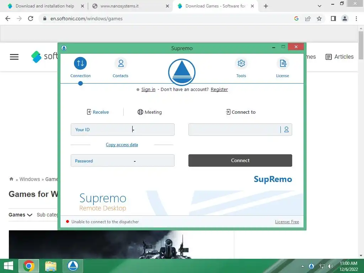
Task: Open Chrome profile avatar
Action: pos(345,18)
